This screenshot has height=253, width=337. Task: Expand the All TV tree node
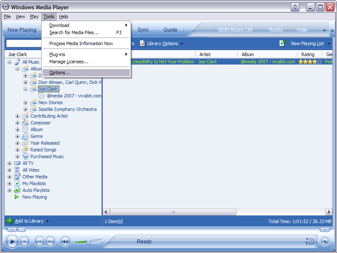(9, 163)
